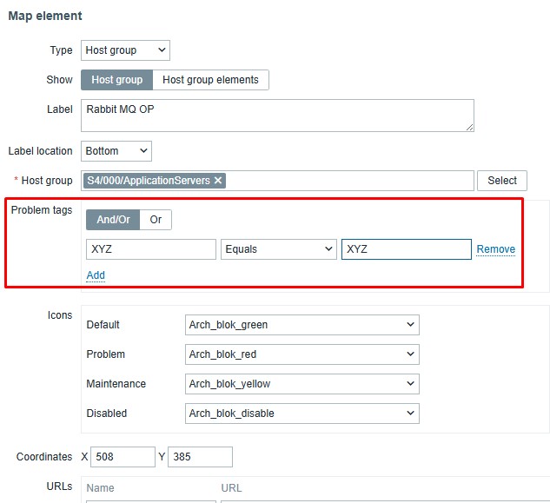
Task: Click the problem tag name field
Action: coord(151,249)
